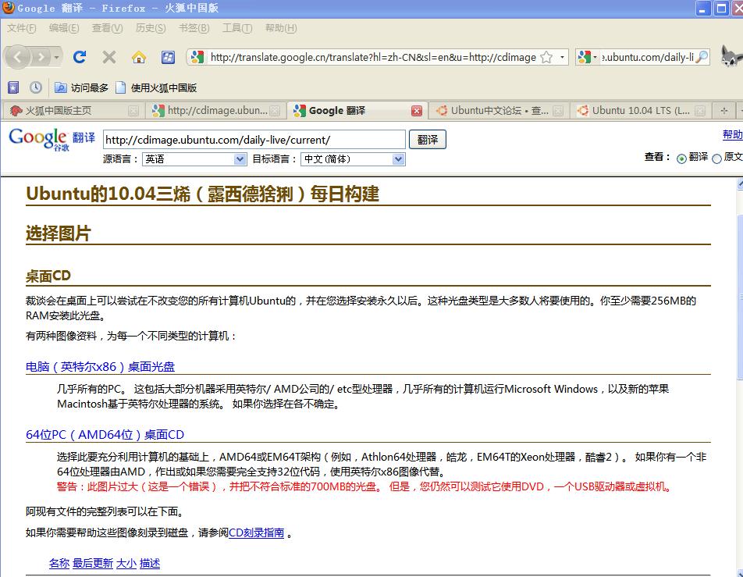Click the search magnifier icon
The image size is (743, 577).
[702, 57]
